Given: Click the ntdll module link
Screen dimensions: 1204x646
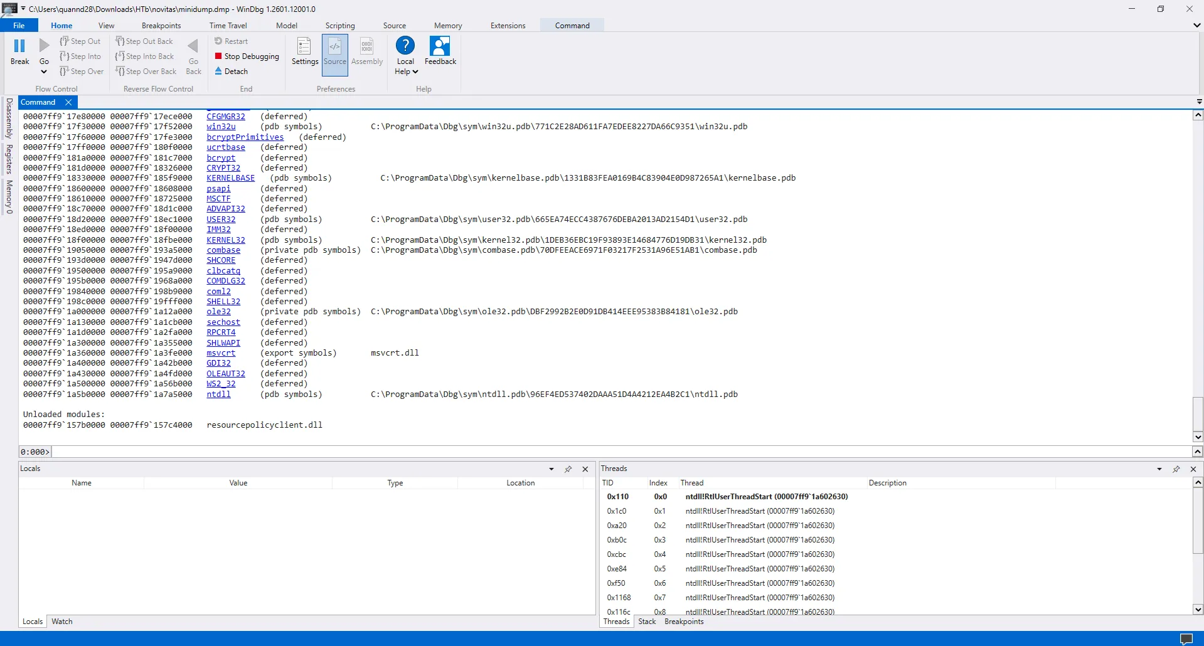Looking at the screenshot, I should pos(218,394).
